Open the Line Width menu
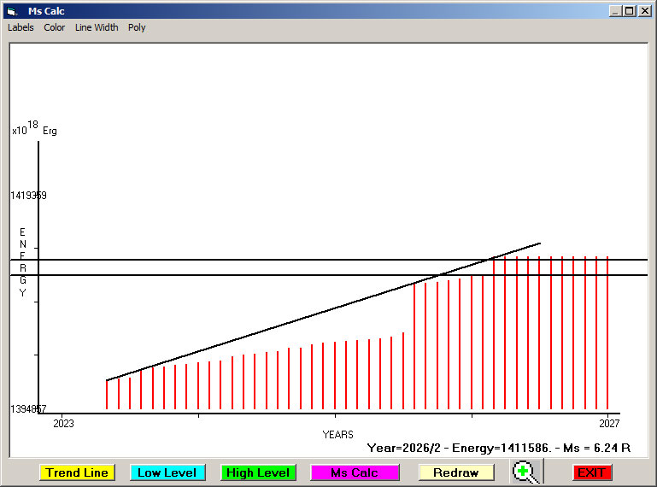This screenshot has height=487, width=657. click(x=97, y=27)
